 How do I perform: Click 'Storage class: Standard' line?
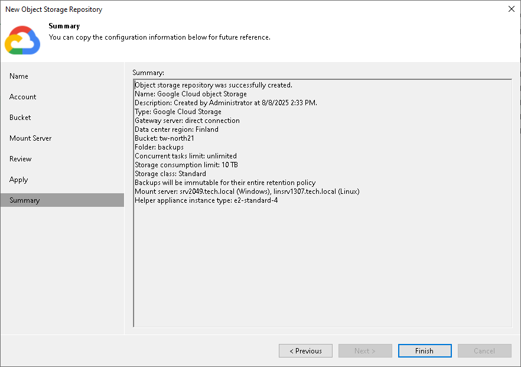[x=170, y=174]
